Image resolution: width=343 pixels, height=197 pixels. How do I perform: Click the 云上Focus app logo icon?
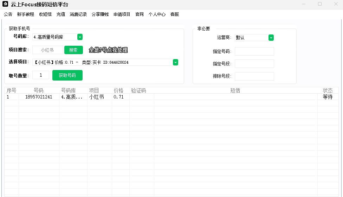click(x=5, y=4)
